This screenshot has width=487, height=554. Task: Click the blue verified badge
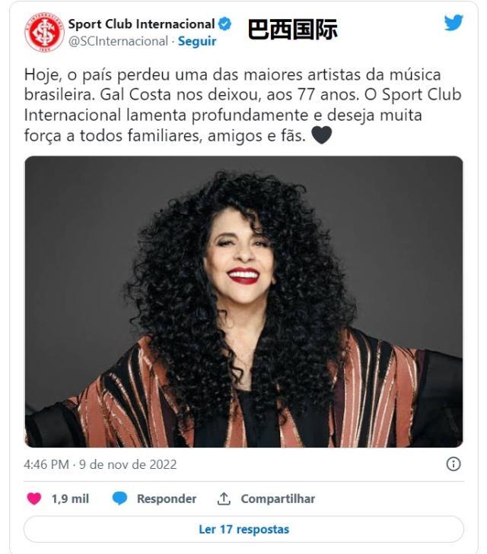(224, 24)
